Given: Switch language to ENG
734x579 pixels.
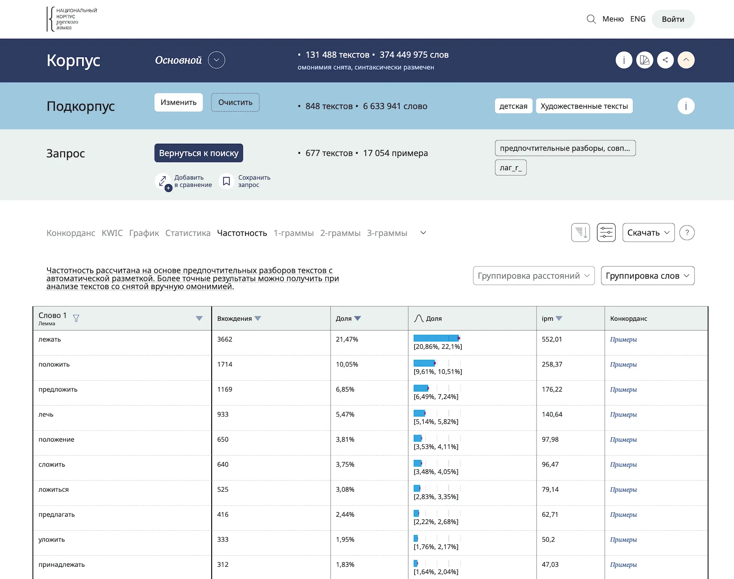Looking at the screenshot, I should coord(638,19).
